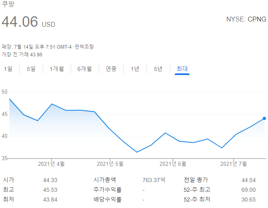Click the 40 y-axis label
Viewport: 268px width, 208px height.
(x=4, y=136)
